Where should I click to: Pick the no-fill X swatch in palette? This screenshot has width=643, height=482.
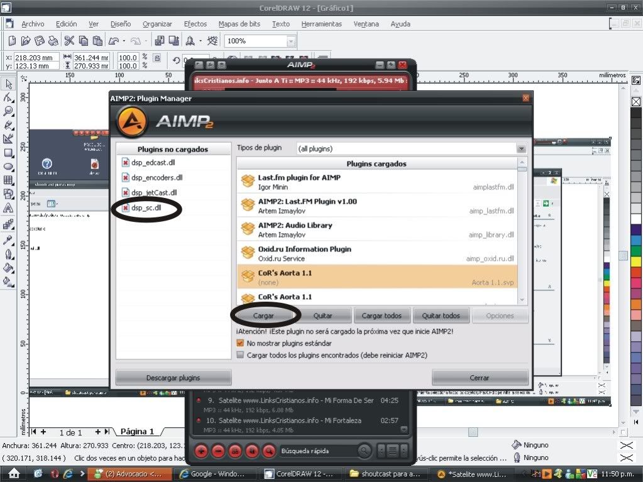click(636, 102)
